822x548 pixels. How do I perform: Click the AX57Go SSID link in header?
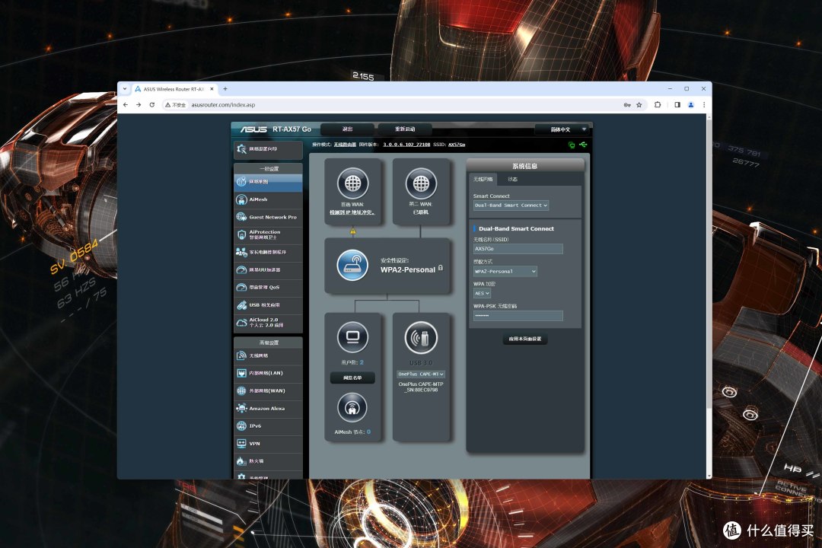tap(457, 145)
